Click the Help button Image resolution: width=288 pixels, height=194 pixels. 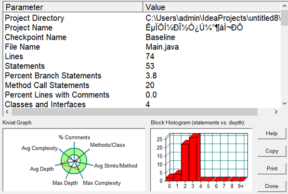click(x=272, y=133)
